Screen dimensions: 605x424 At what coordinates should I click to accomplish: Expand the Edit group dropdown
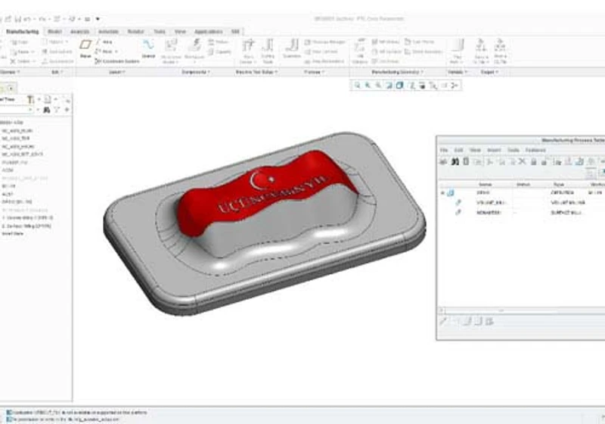(x=57, y=72)
